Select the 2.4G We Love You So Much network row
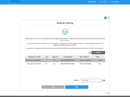Viewport: 130px width, 97px height. click(x=65, y=60)
